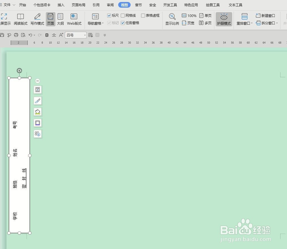The height and width of the screenshot is (249, 287).
Task: Undo the last action
Action: click(30, 35)
